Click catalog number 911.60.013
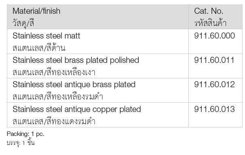 [x=214, y=109]
